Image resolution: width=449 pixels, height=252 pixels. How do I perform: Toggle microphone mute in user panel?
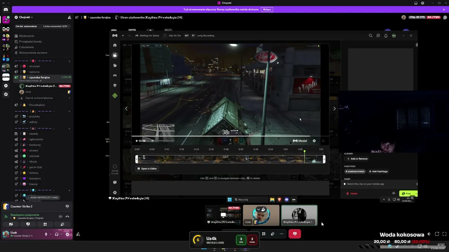[46, 234]
